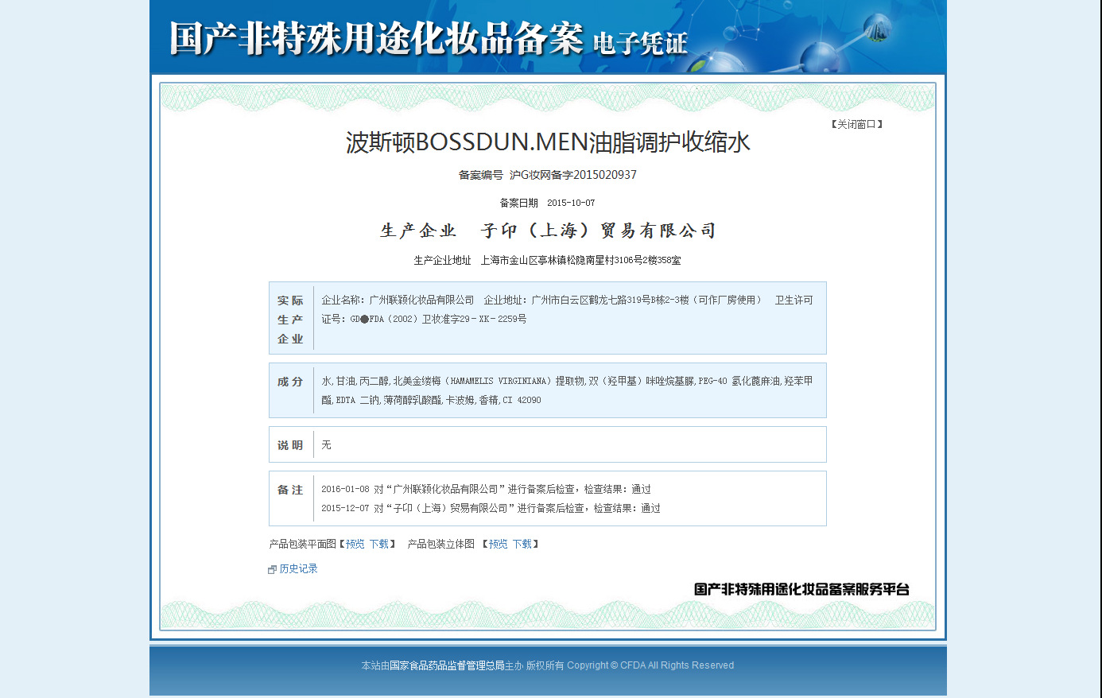Viewport: 1102px width, 698px height.
Task: Preview the 产品包装立体图 image
Action: click(498, 544)
